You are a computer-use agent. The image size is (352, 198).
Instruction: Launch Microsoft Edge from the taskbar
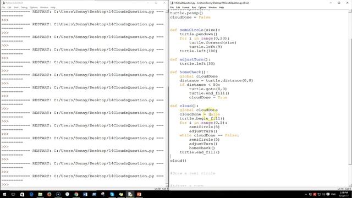click(31, 194)
